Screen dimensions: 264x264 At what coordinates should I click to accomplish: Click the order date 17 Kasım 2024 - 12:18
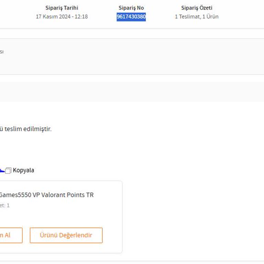62,17
